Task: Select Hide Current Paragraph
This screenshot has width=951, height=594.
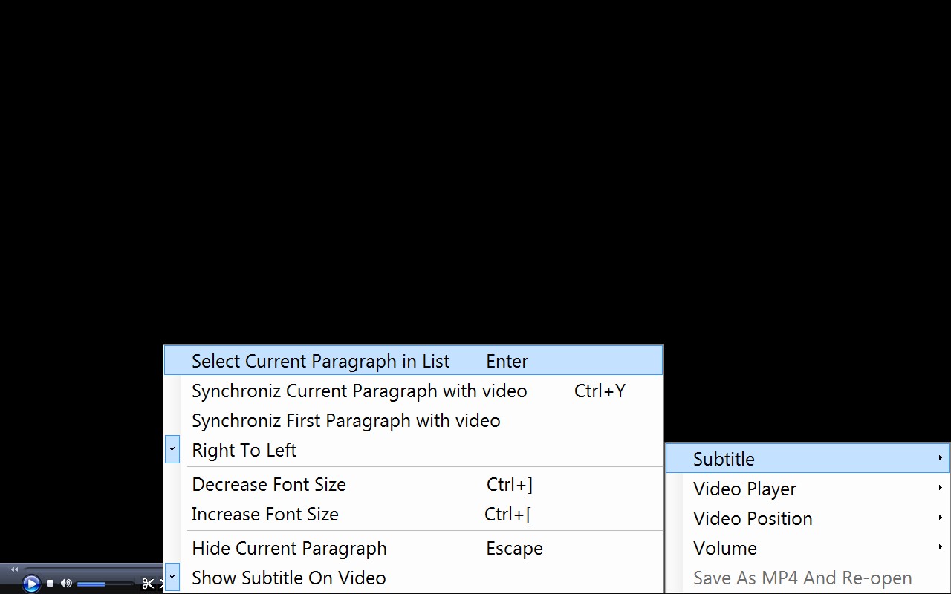Action: 289,548
